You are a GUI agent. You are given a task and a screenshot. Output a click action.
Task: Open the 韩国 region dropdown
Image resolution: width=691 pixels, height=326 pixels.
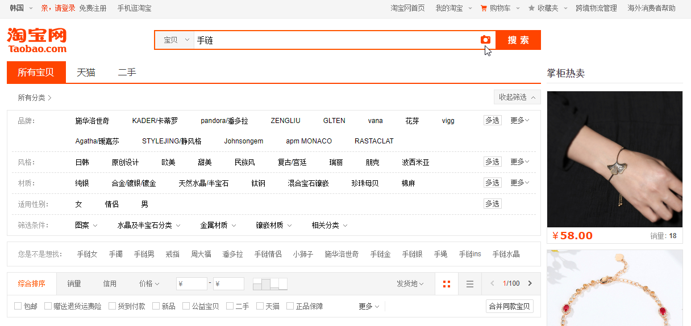(21, 8)
